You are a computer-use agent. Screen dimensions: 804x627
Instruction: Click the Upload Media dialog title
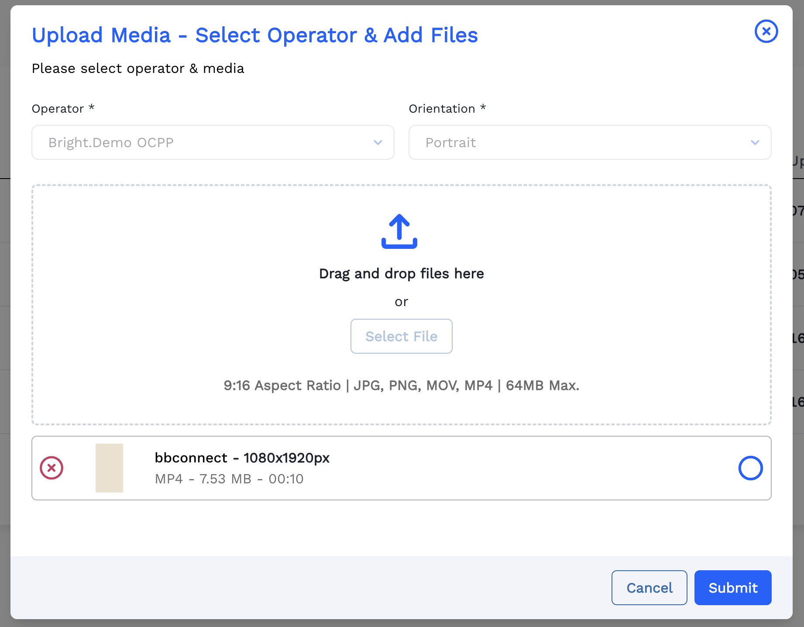coord(255,35)
